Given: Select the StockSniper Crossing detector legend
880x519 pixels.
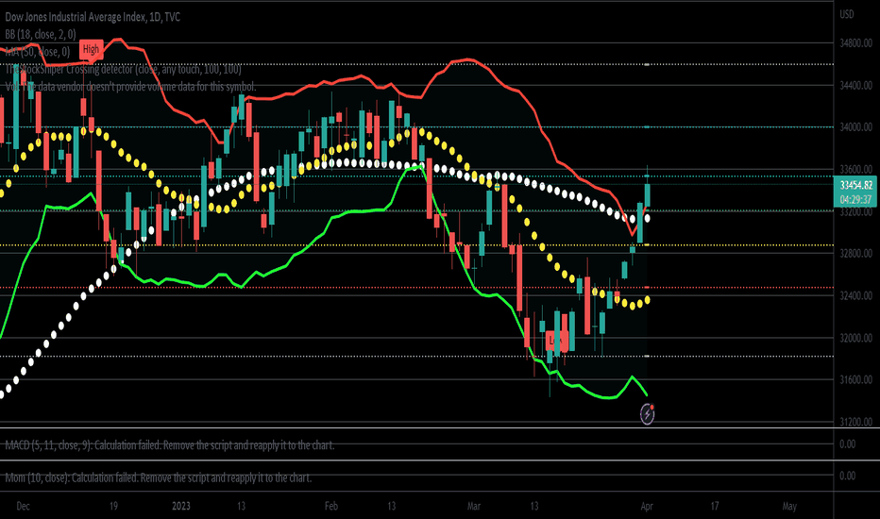Looking at the screenshot, I should tap(124, 69).
